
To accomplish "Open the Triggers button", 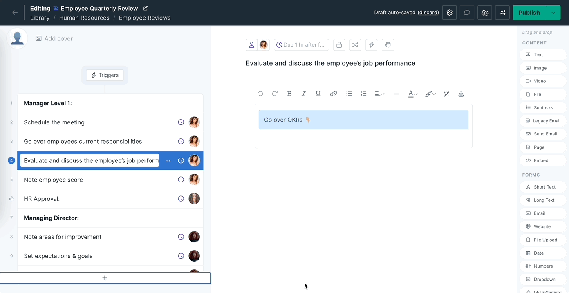I will click(x=105, y=75).
